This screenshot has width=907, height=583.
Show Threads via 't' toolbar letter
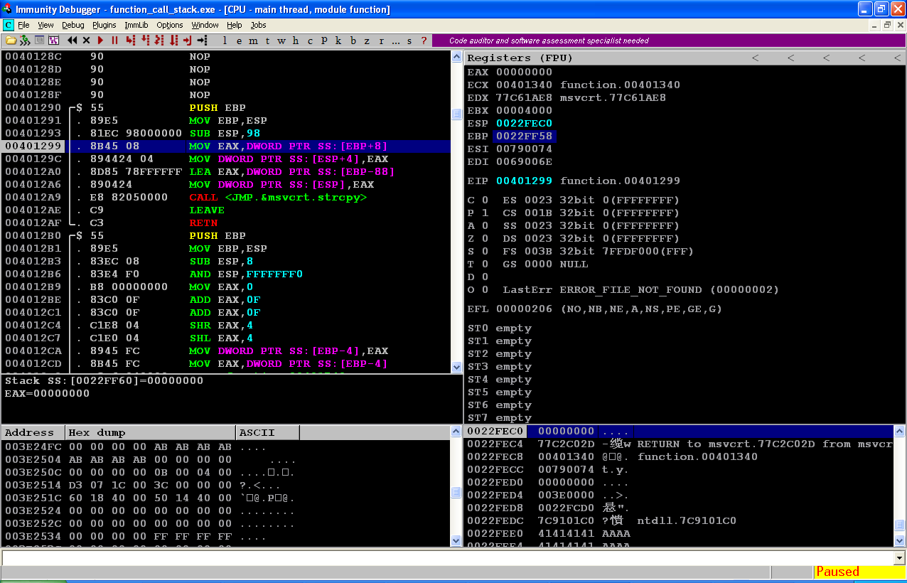(x=267, y=41)
